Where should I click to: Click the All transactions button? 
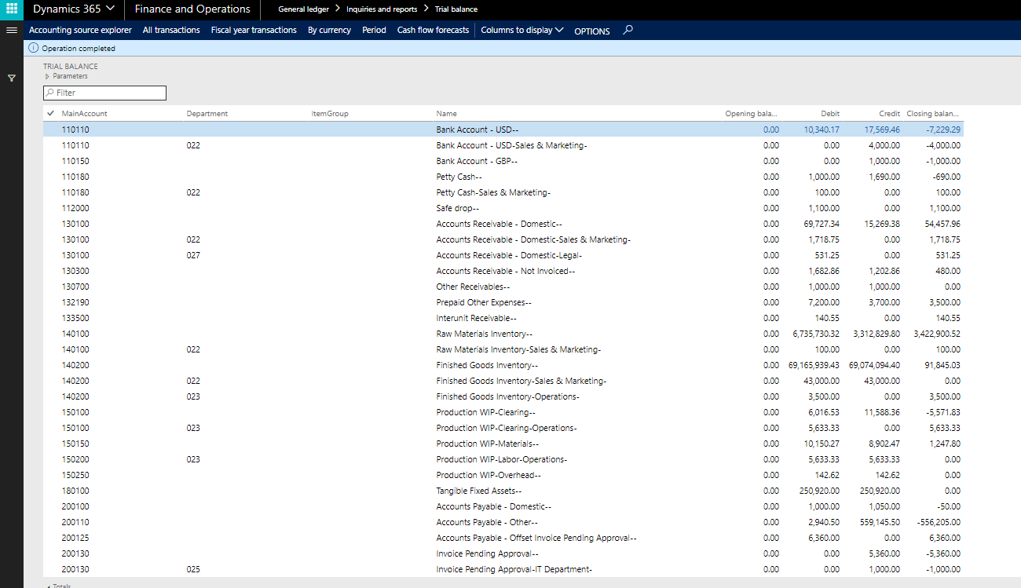click(171, 30)
